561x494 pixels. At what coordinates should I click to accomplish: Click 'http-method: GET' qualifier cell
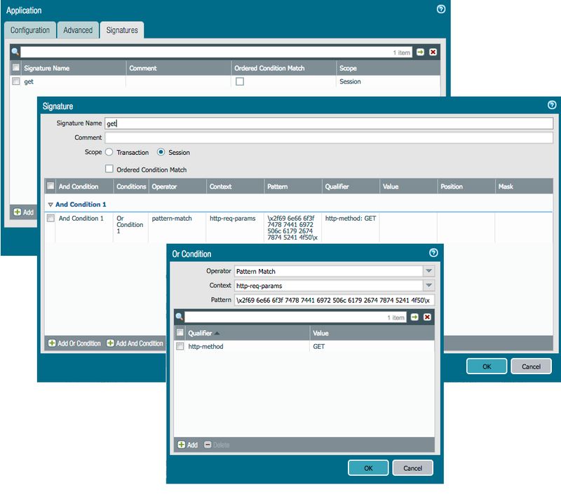coord(350,218)
